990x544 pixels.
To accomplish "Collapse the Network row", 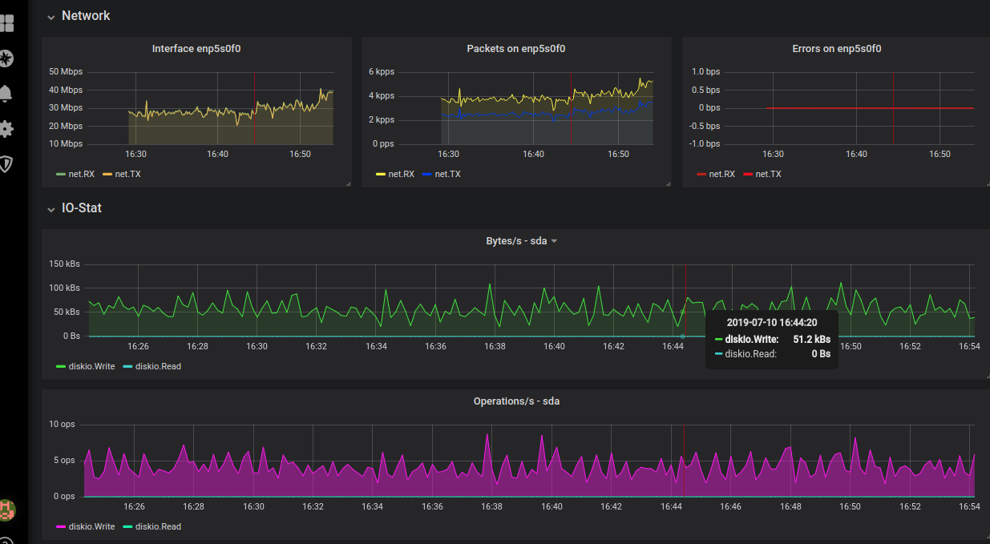I will click(x=51, y=16).
